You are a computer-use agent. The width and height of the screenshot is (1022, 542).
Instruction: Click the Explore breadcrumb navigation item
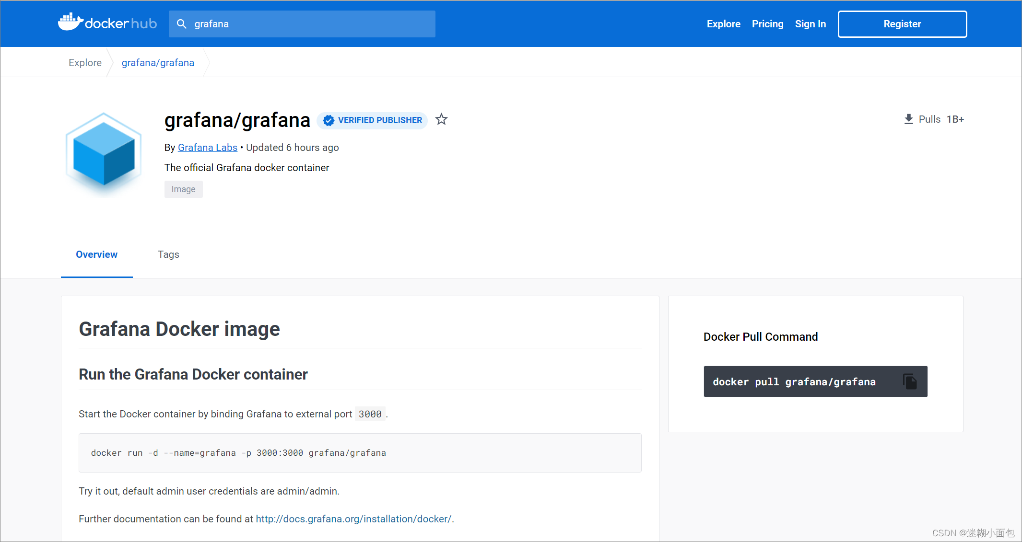84,62
